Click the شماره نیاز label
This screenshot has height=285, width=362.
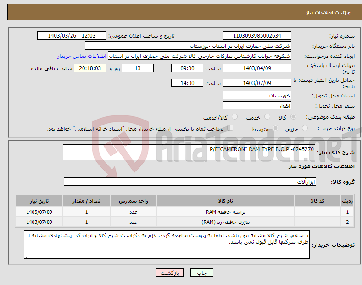342,36
